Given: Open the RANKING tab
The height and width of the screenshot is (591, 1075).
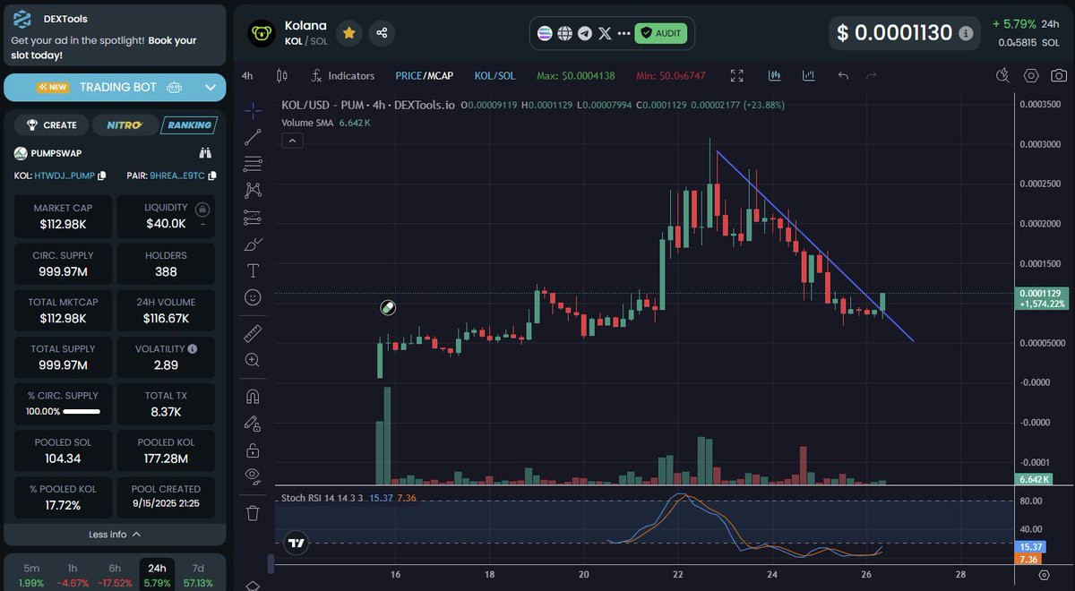Looking at the screenshot, I should pyautogui.click(x=189, y=125).
